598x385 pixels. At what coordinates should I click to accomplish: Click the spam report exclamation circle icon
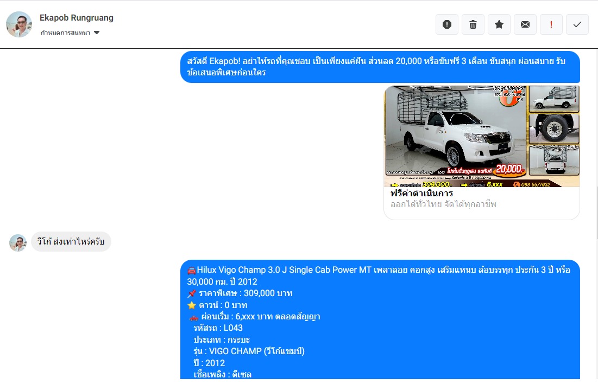[447, 24]
